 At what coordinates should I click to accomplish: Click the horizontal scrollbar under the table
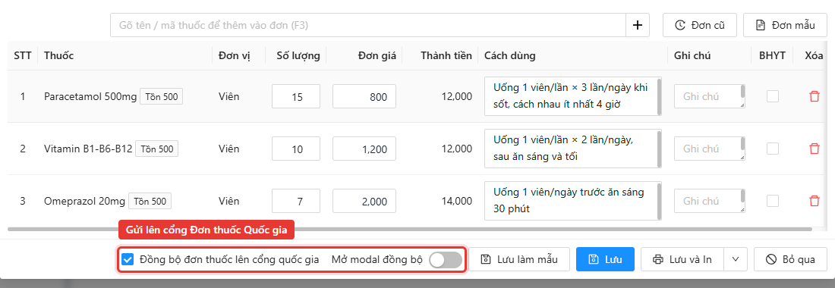pyautogui.click(x=410, y=229)
